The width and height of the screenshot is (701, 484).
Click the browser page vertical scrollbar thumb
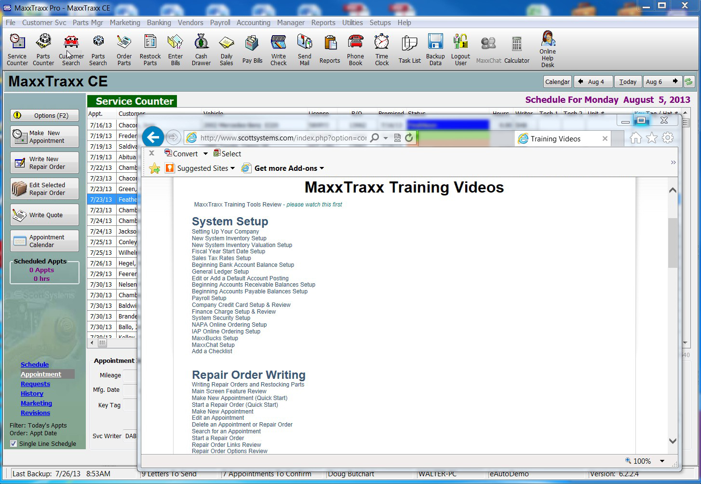point(673,243)
